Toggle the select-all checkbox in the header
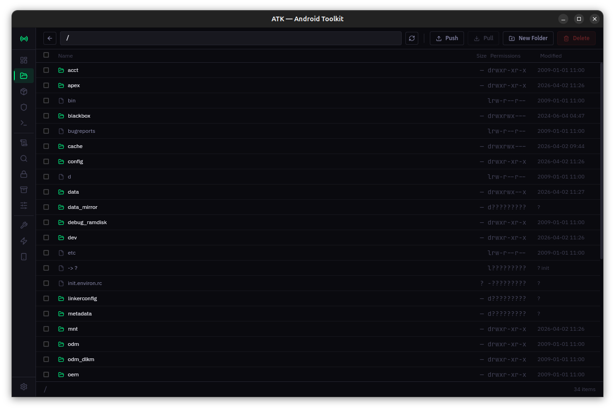Image resolution: width=615 pixels, height=410 pixels. (46, 55)
